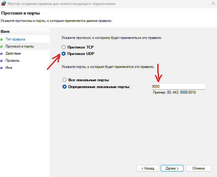
Task: Click purple bullet beside Профиль
Action: coord(1,61)
